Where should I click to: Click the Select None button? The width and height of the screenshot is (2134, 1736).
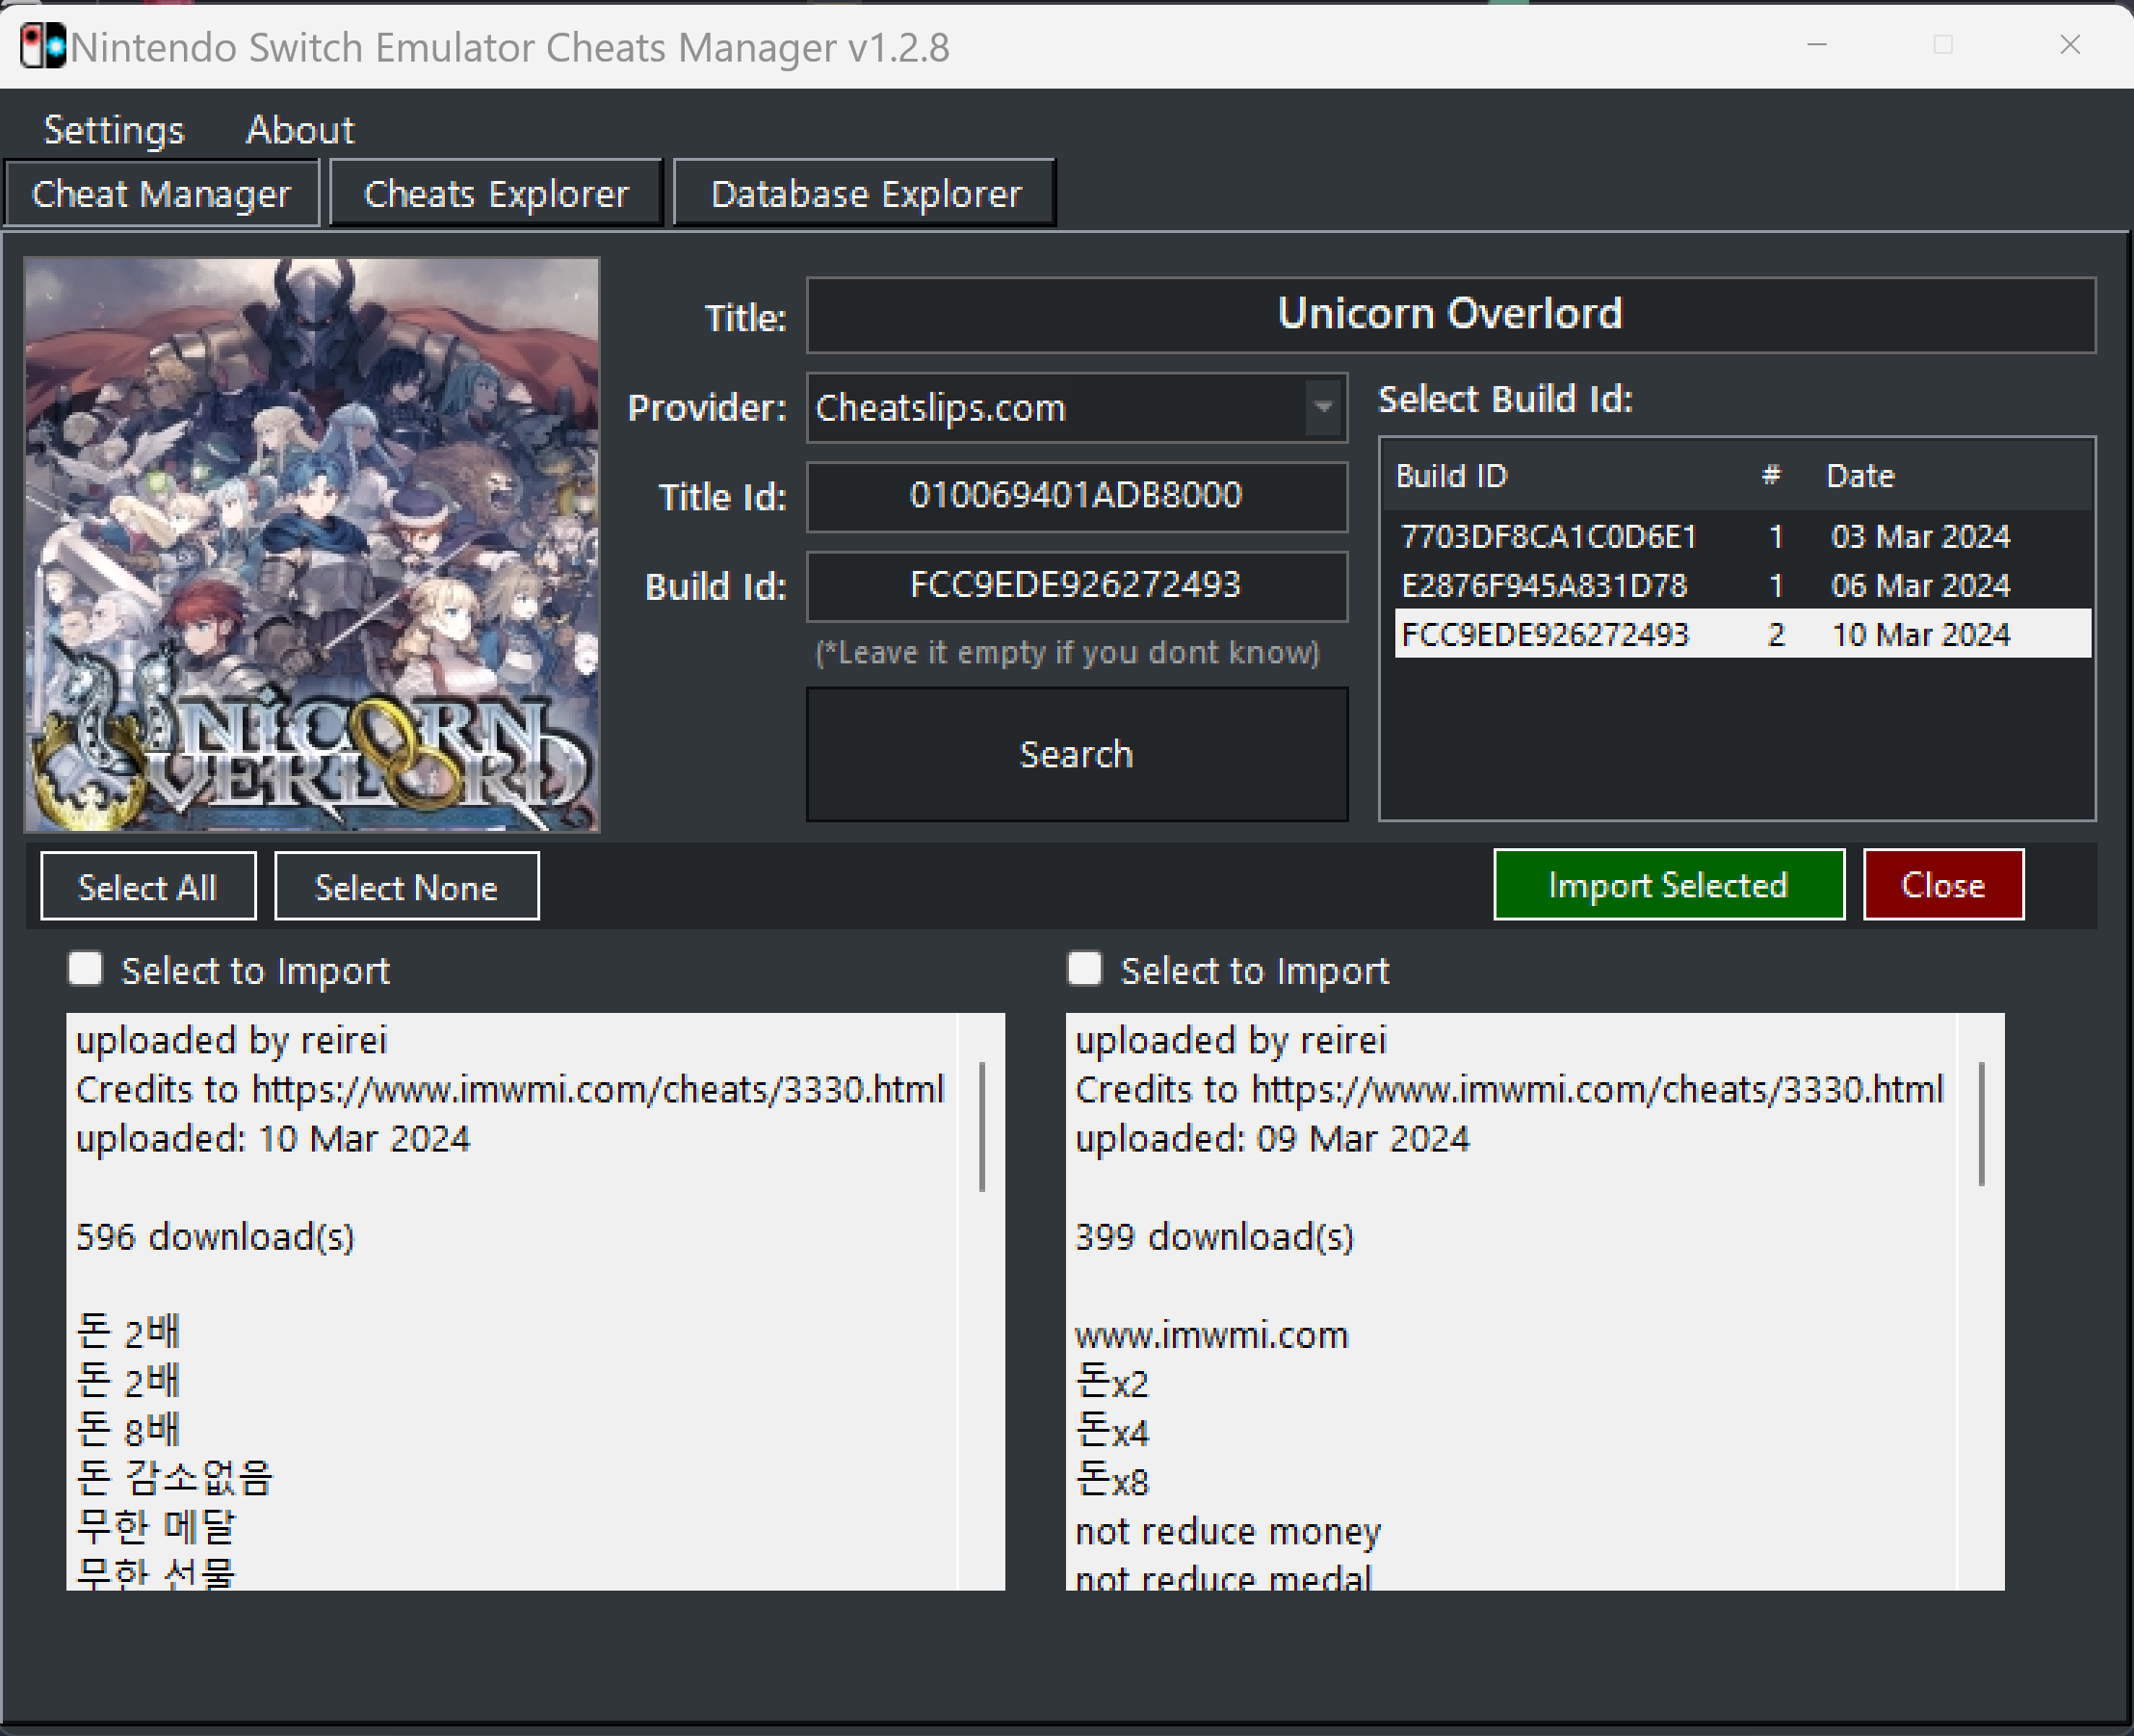(x=406, y=887)
